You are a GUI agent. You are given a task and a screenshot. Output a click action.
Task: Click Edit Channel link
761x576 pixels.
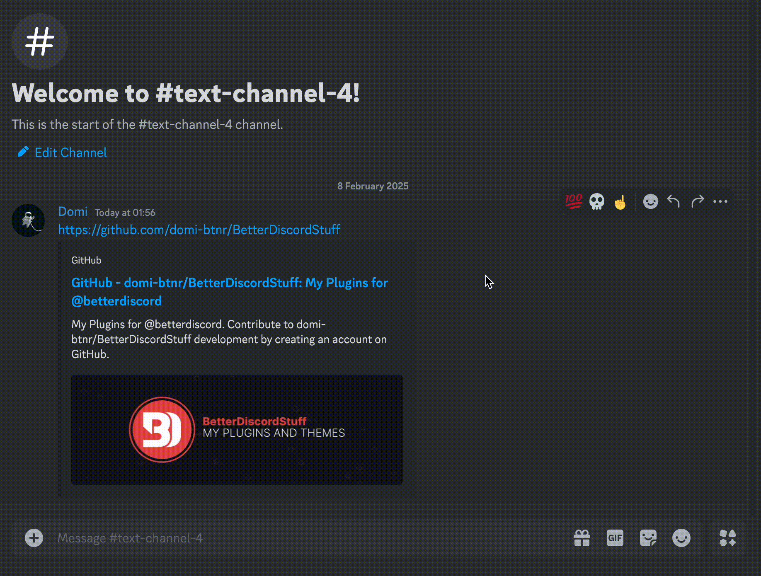coord(70,152)
